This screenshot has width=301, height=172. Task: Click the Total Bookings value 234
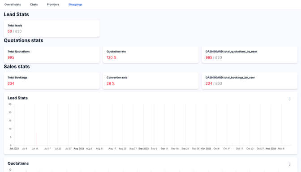(11, 83)
